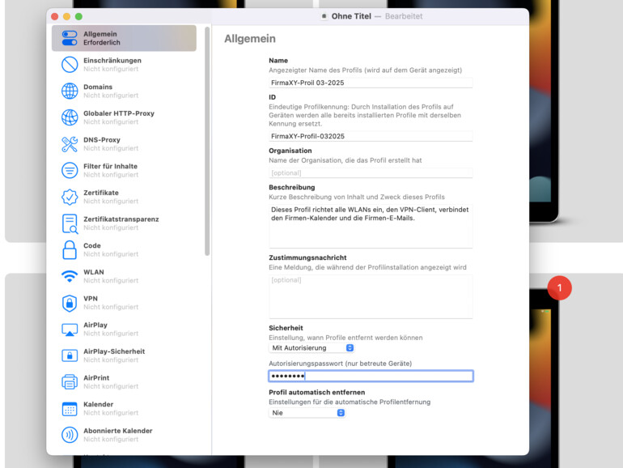This screenshot has width=623, height=468.
Task: Click the Filter für Inhalte icon
Action: (x=70, y=170)
